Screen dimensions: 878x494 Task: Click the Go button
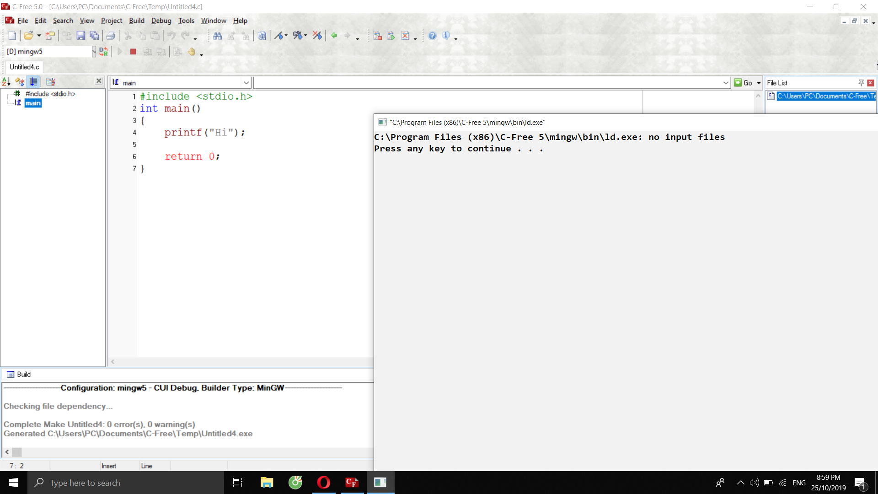point(744,83)
